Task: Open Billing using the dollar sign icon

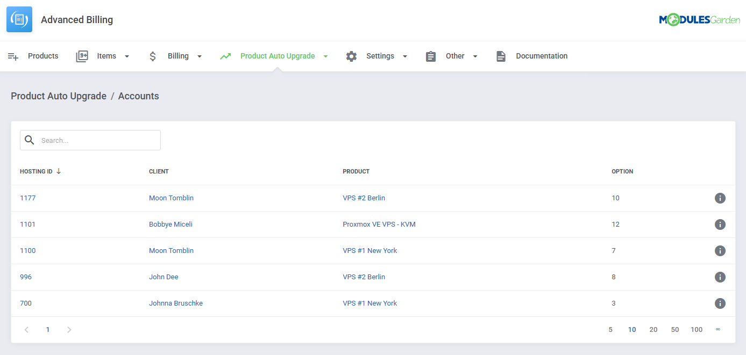Action: coord(153,55)
